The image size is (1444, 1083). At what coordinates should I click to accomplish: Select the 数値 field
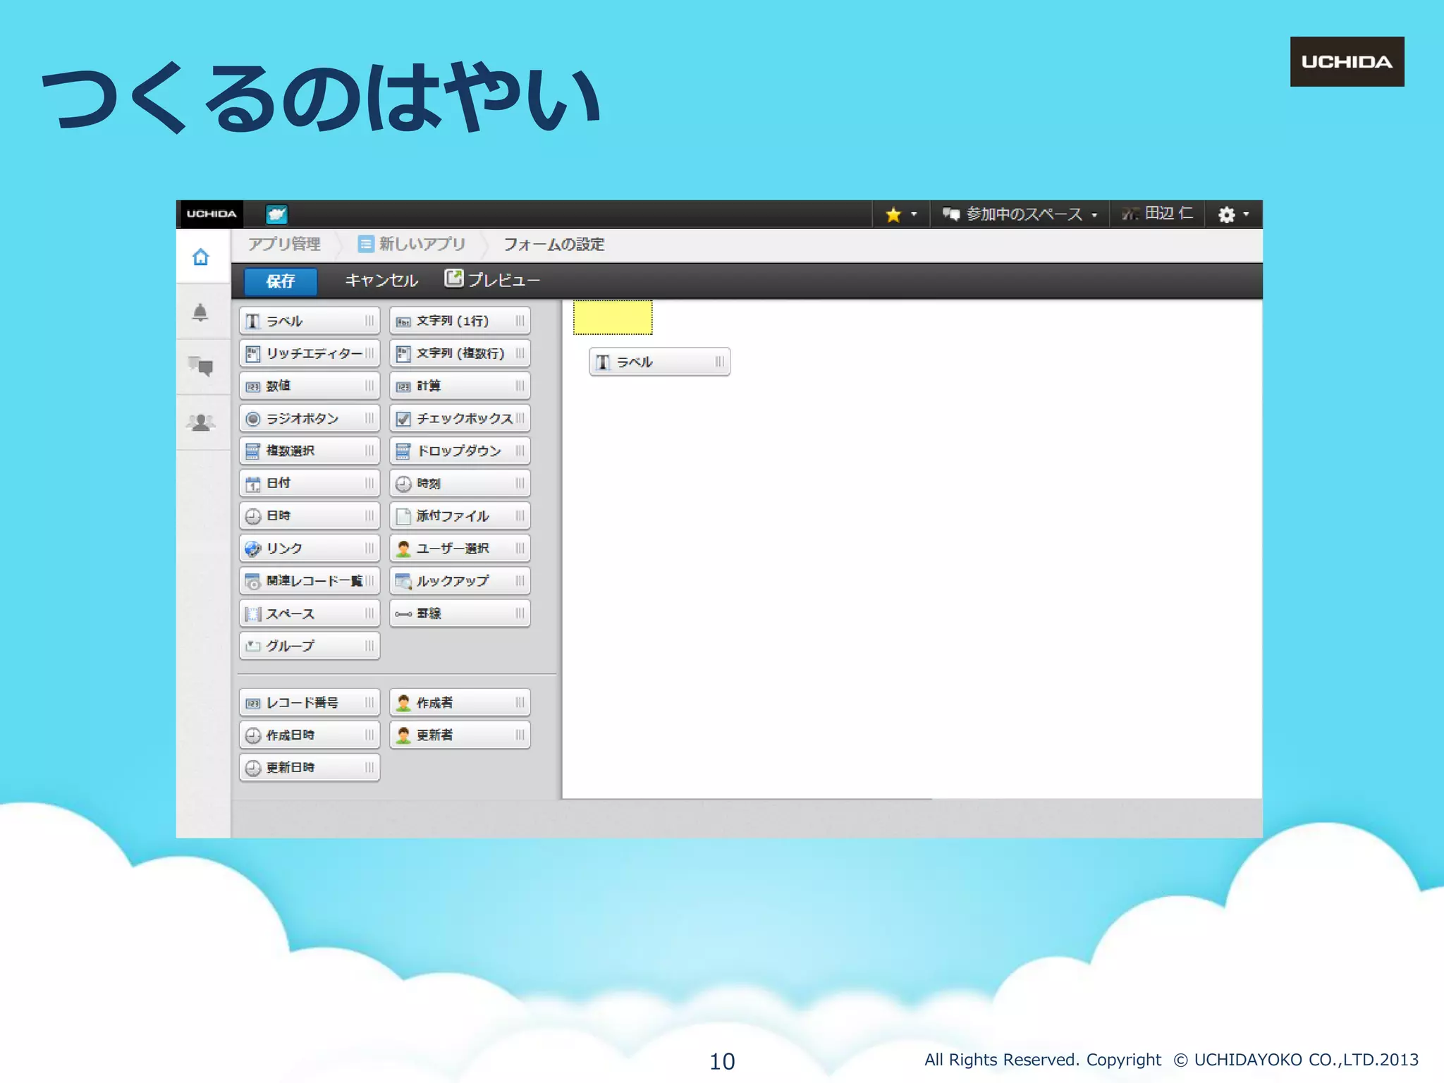tap(310, 386)
